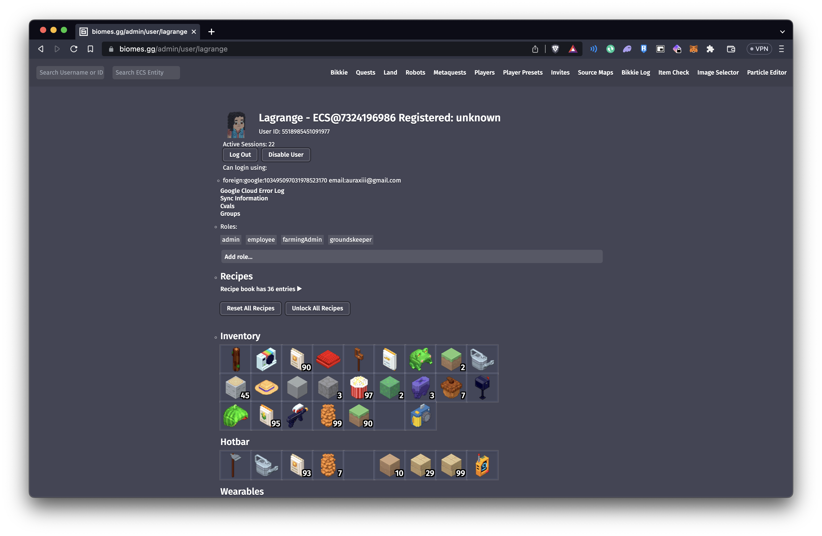Open the Brave wallet icon
This screenshot has height=536, width=822.
click(x=731, y=49)
